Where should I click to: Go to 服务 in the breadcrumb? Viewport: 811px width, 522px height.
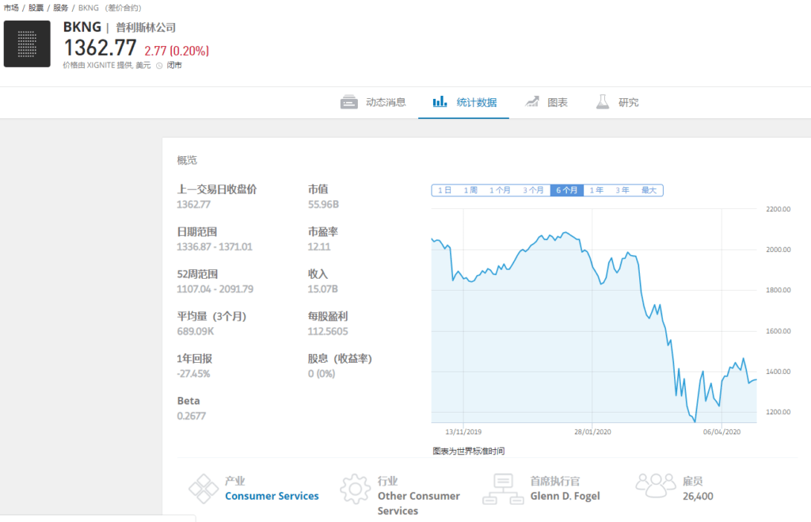tap(60, 8)
